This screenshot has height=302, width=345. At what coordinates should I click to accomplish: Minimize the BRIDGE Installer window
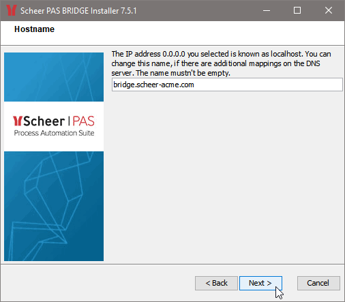[x=267, y=10]
